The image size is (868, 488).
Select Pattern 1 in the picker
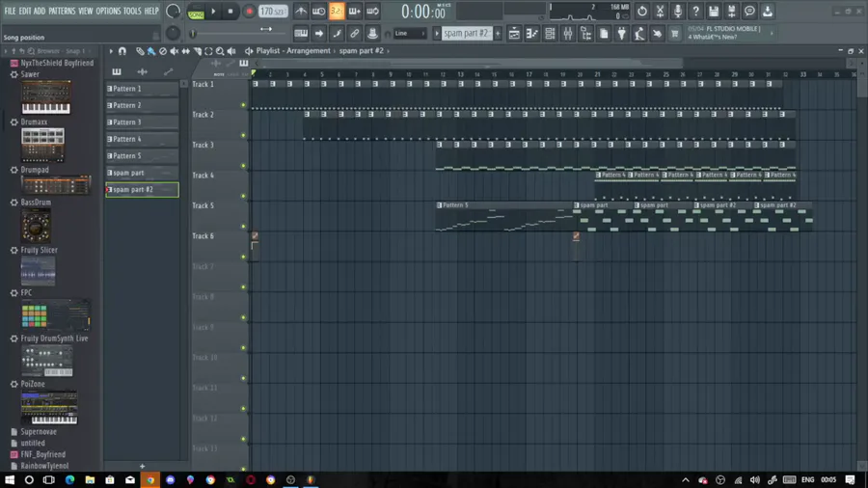click(x=142, y=89)
